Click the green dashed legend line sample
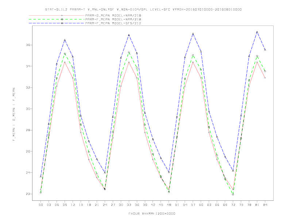The width and height of the screenshot is (289, 223). click(x=57, y=19)
